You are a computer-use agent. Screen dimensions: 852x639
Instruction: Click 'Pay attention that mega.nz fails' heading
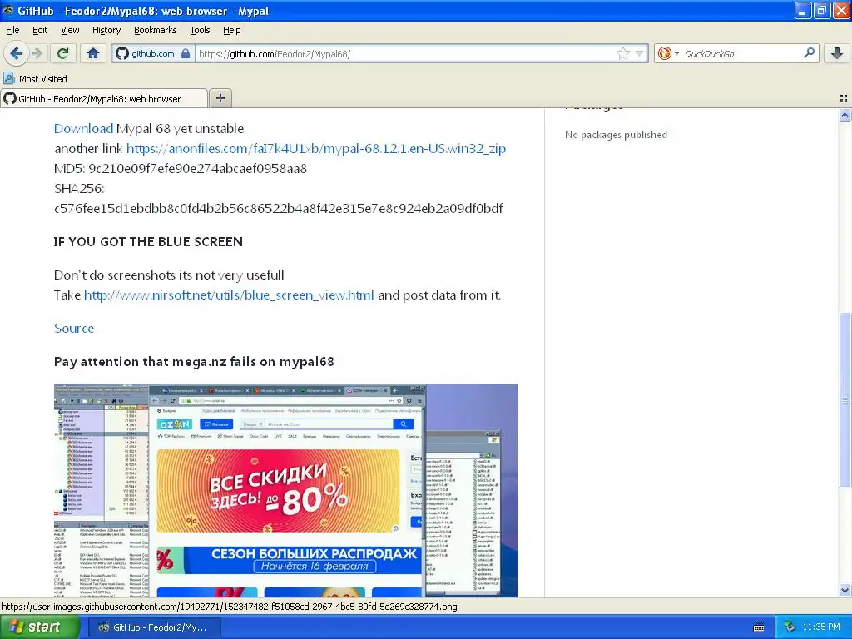coord(194,362)
